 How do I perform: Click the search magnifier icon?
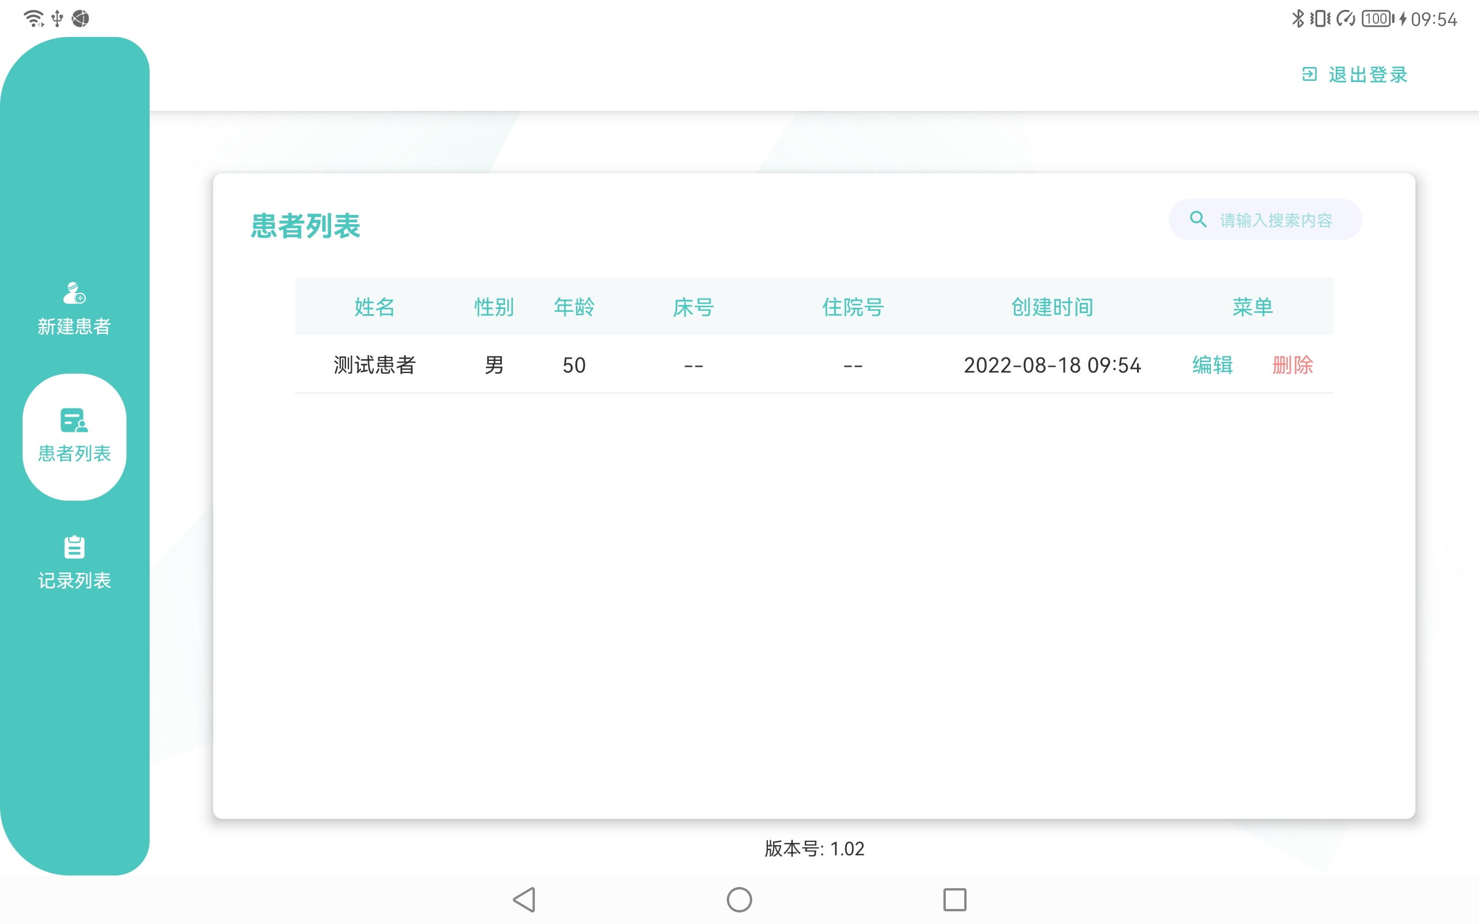coord(1198,219)
